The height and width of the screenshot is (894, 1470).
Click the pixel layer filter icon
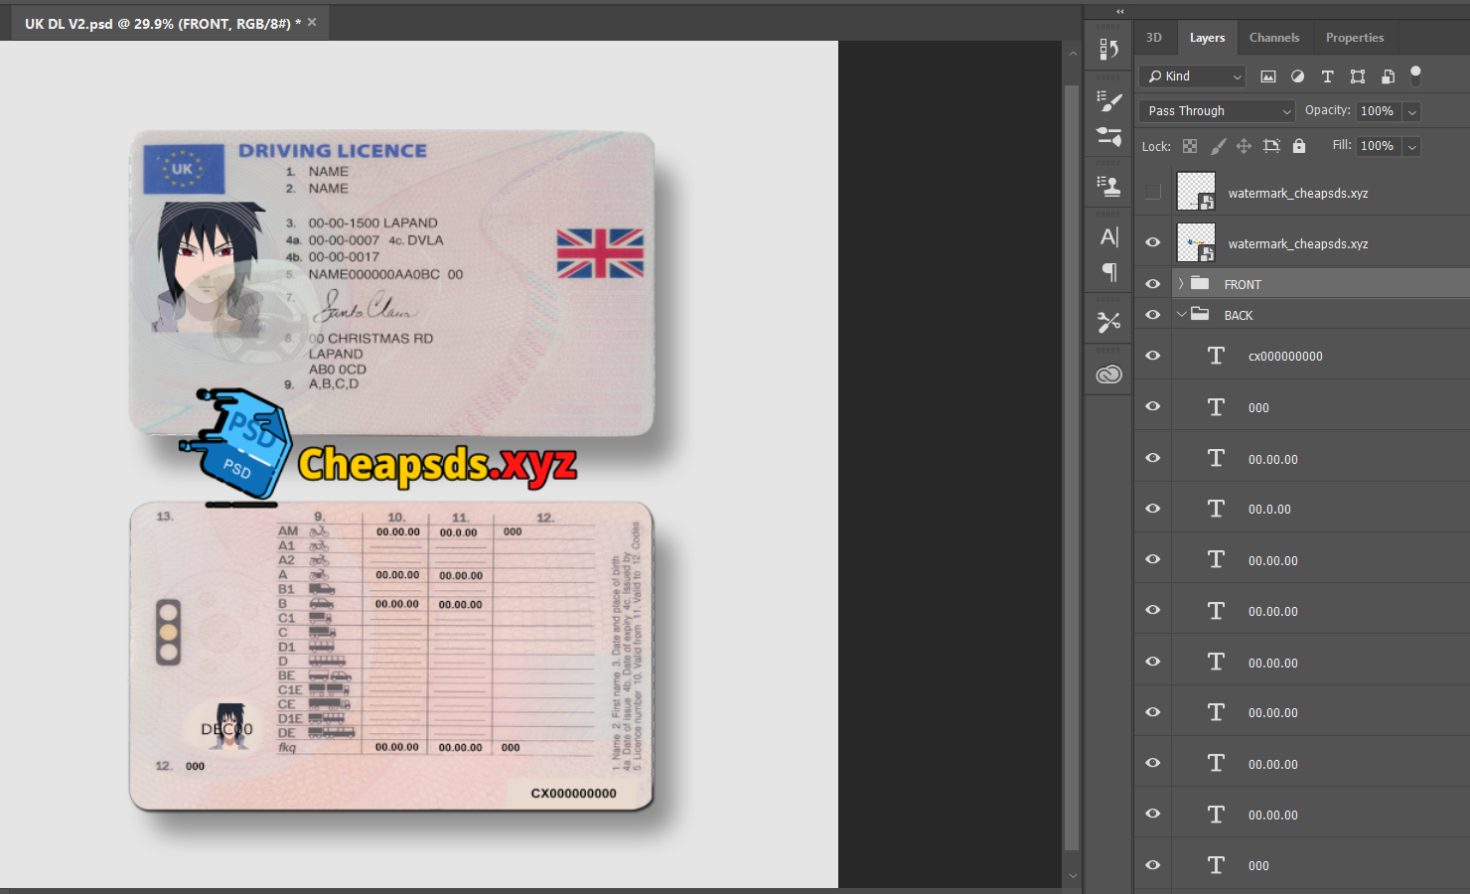pos(1268,76)
